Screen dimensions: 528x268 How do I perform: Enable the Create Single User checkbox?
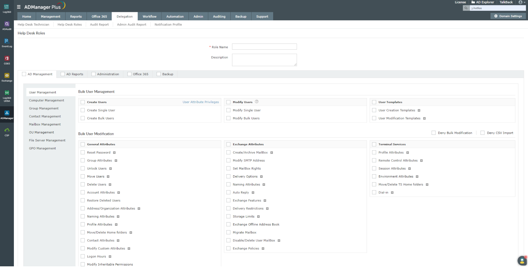click(83, 110)
